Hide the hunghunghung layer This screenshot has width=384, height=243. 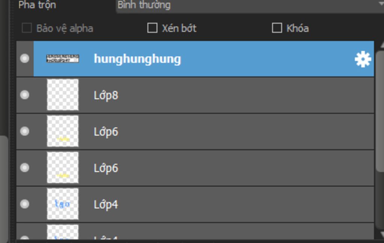(25, 58)
